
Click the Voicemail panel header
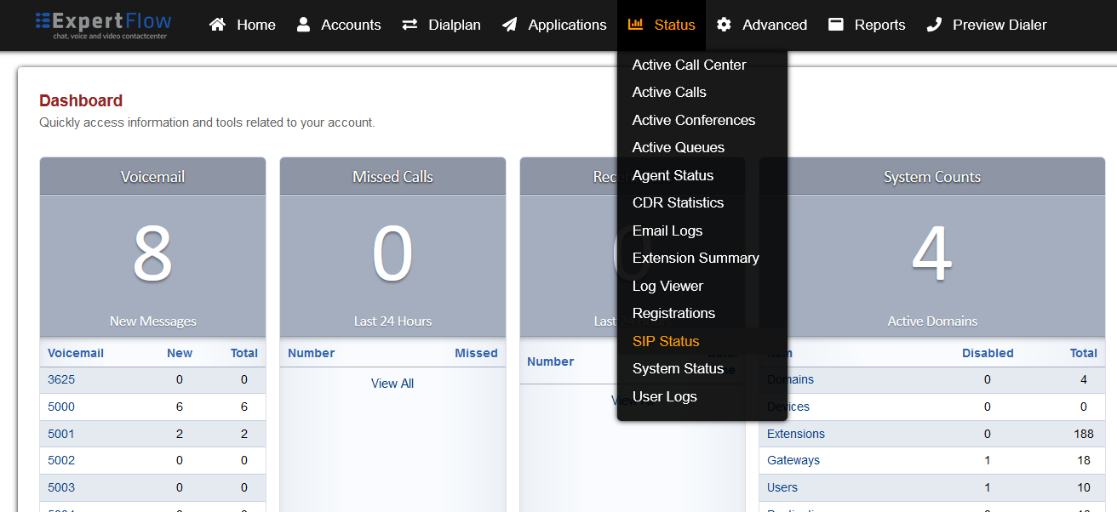pos(152,177)
